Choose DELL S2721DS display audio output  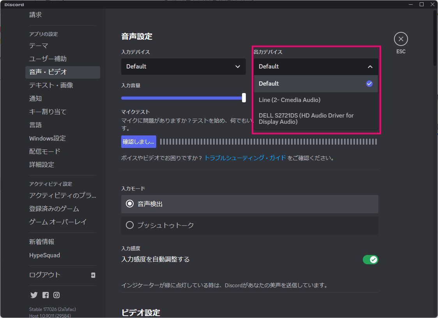click(316, 119)
